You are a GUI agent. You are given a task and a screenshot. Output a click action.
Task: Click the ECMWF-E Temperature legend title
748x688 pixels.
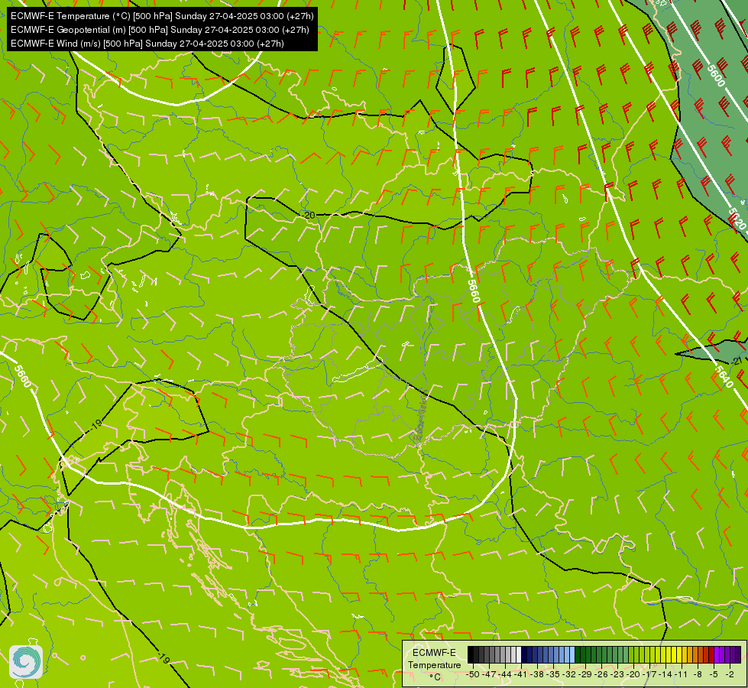click(x=434, y=659)
